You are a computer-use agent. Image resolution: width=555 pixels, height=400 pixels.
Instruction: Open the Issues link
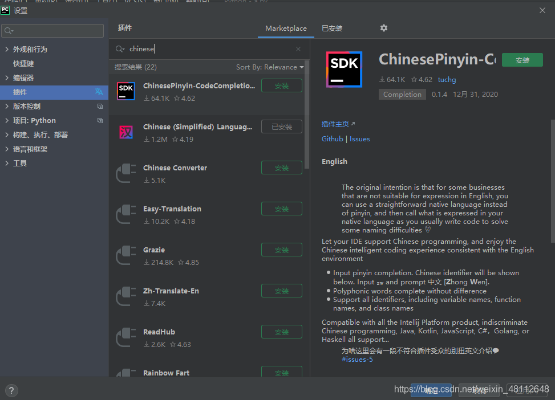pos(359,138)
